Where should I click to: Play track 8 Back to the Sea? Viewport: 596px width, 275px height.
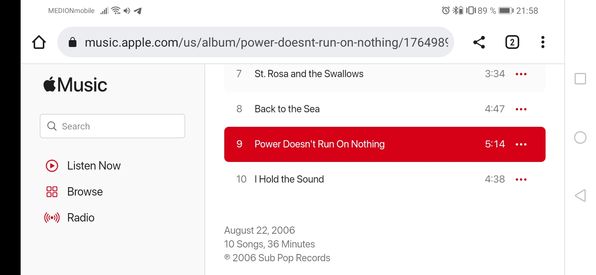pos(287,109)
